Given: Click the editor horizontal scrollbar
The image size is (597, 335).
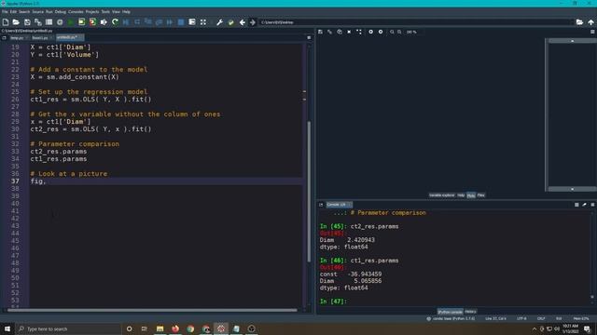Looking at the screenshot, I should 152,310.
